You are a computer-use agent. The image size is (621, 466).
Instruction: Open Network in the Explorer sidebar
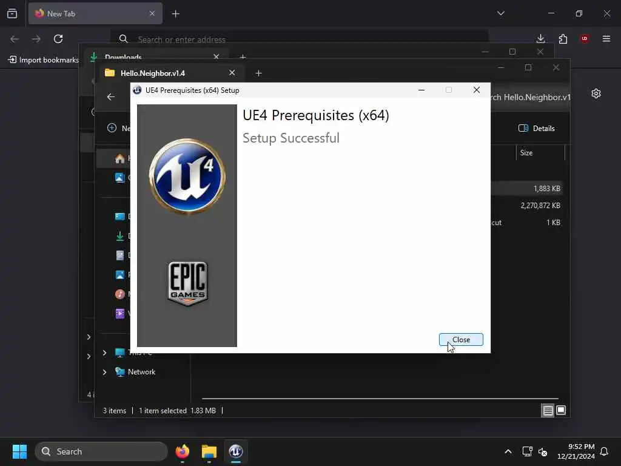141,372
